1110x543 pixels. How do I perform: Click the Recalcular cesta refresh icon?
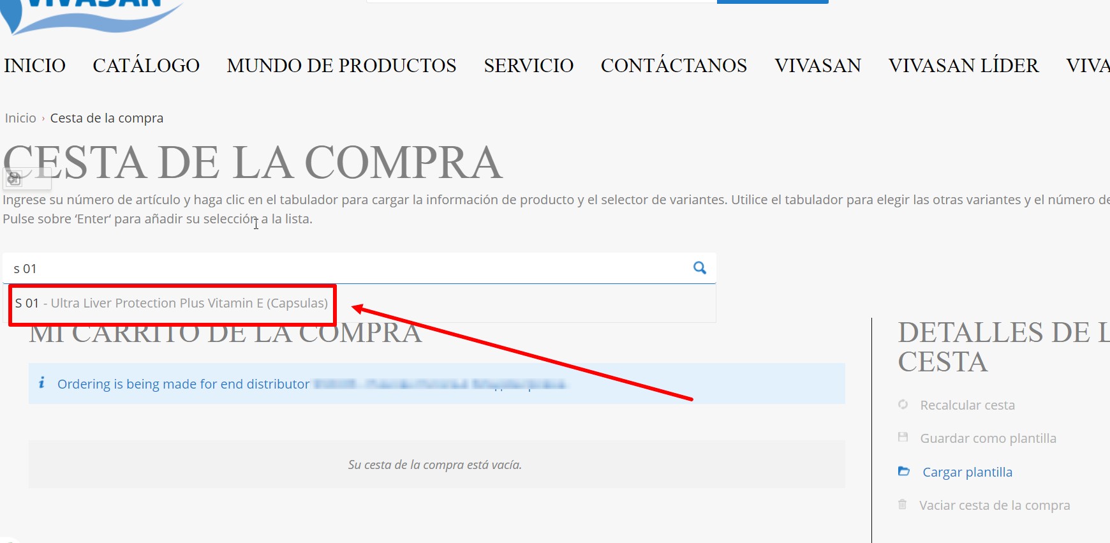point(903,405)
